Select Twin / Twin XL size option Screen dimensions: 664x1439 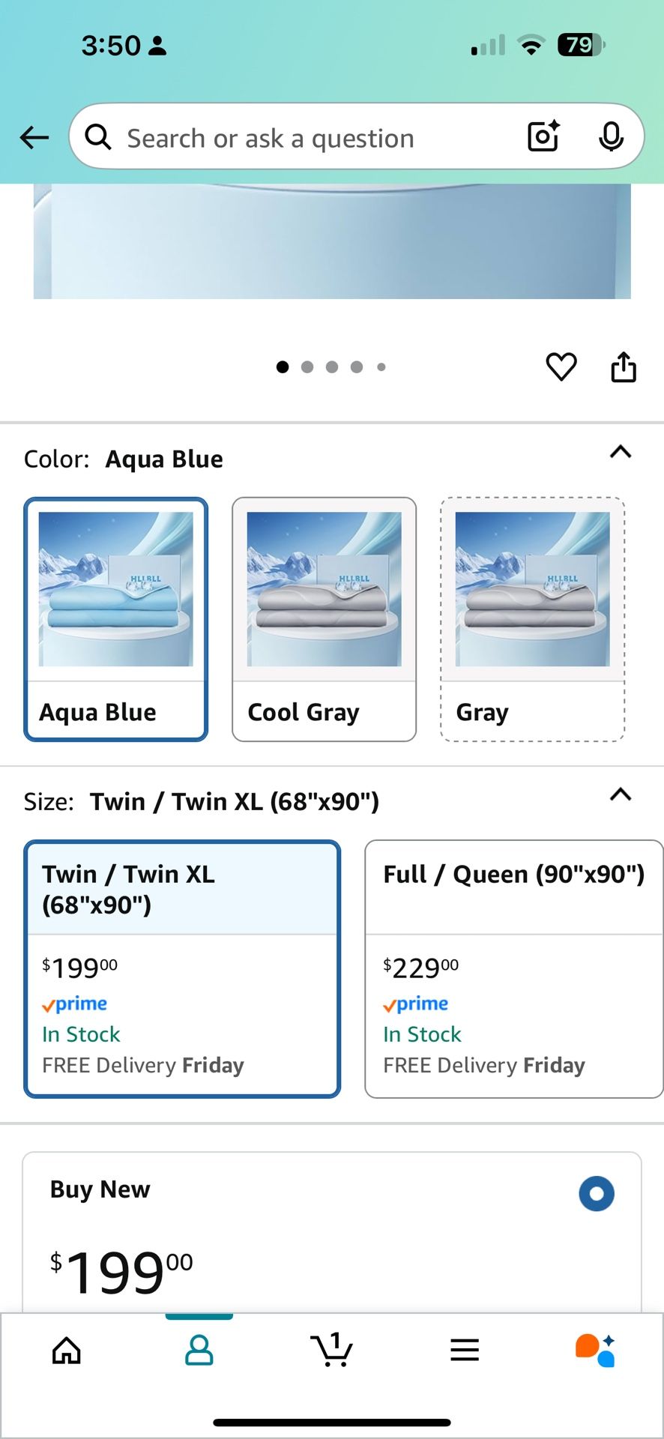tap(182, 968)
